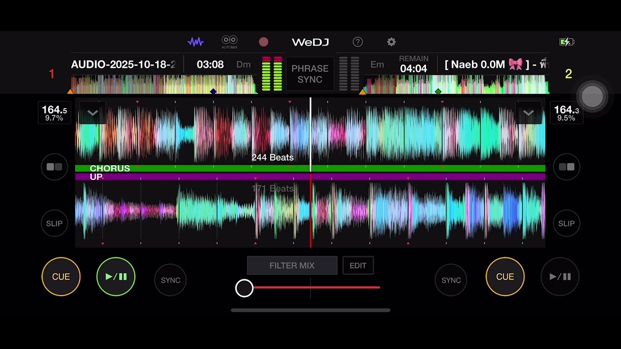Click the WeDJ logo

coord(310,42)
